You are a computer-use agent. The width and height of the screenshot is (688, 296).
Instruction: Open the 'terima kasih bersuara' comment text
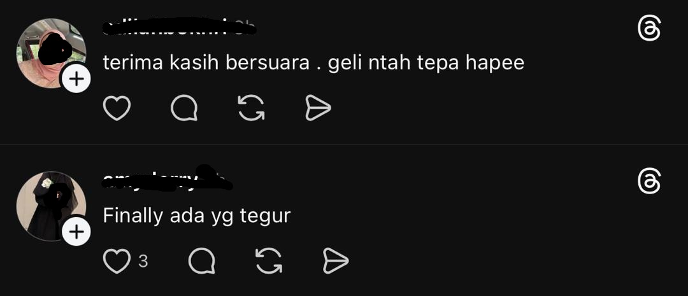pyautogui.click(x=313, y=63)
